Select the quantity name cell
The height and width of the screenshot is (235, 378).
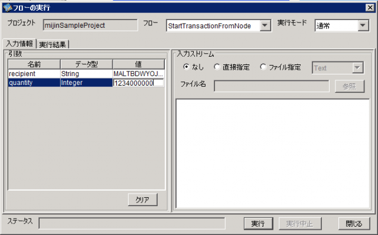[x=34, y=83]
